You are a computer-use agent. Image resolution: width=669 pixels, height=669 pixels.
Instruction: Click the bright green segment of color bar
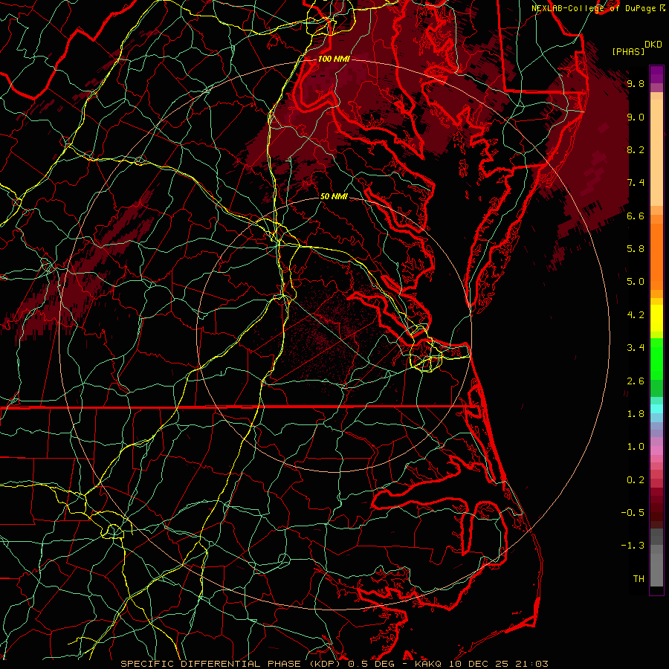point(656,358)
